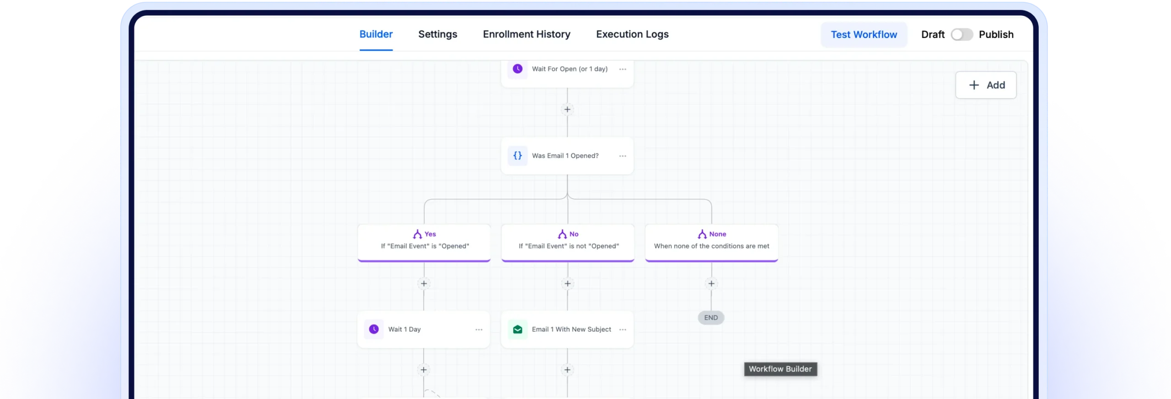Click the clock icon on Wait 1 Day node
The width and height of the screenshot is (1171, 399).
(374, 329)
